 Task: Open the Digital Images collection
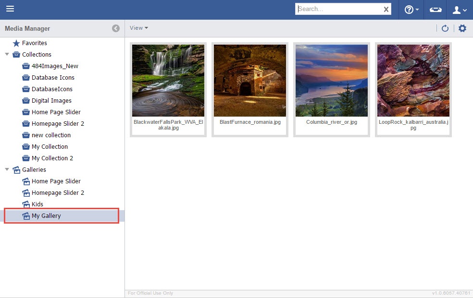coord(51,101)
